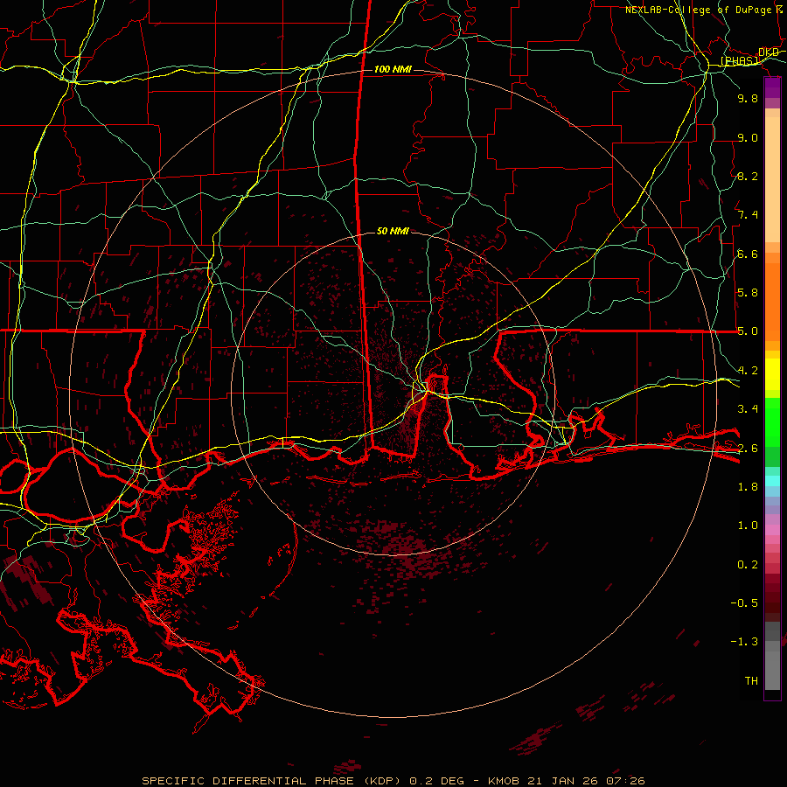
Task: Pick the bright green band of color bar
Action: coord(772,422)
